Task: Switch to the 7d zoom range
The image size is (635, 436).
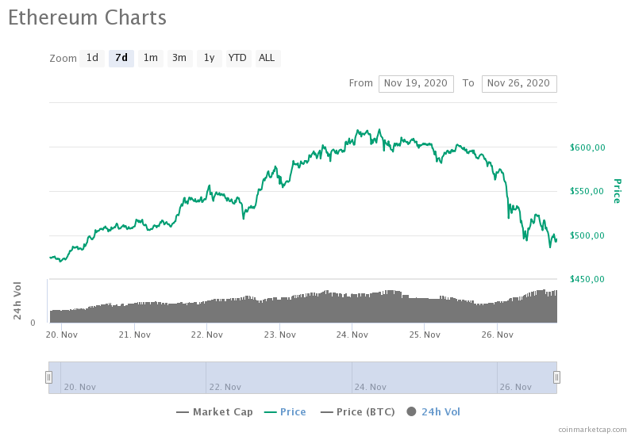Action: pos(121,58)
